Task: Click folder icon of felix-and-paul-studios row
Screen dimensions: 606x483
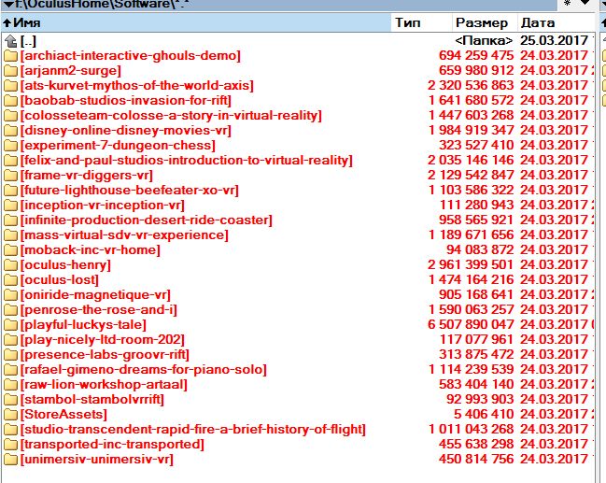Action: tap(11, 161)
